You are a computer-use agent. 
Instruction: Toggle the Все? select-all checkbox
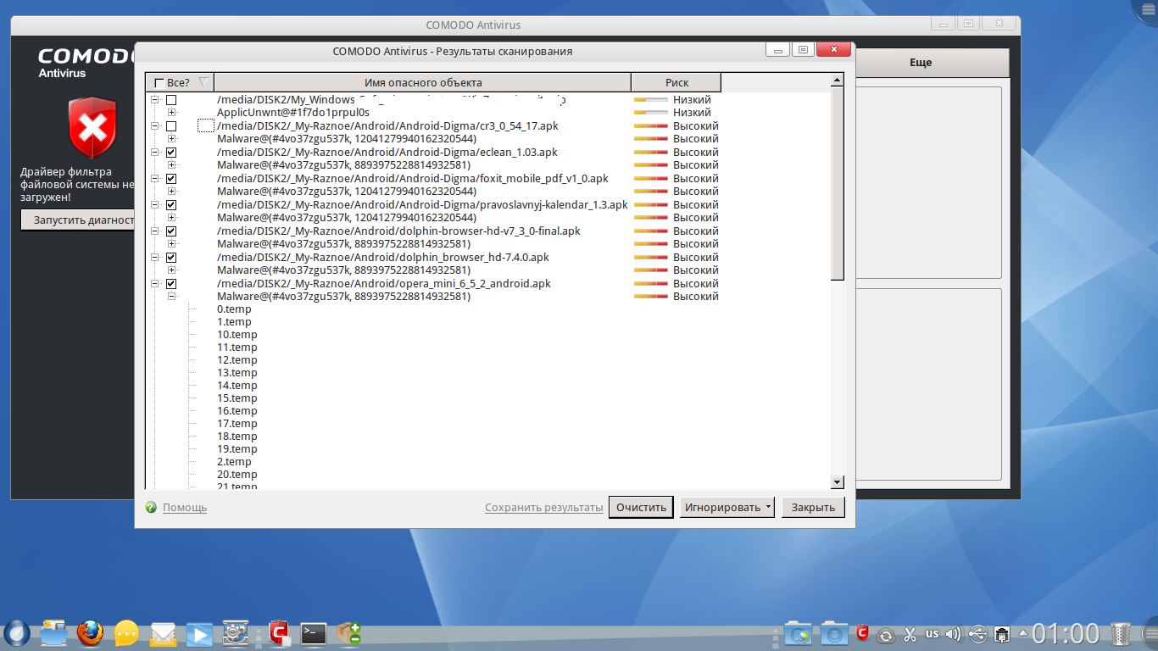click(159, 83)
